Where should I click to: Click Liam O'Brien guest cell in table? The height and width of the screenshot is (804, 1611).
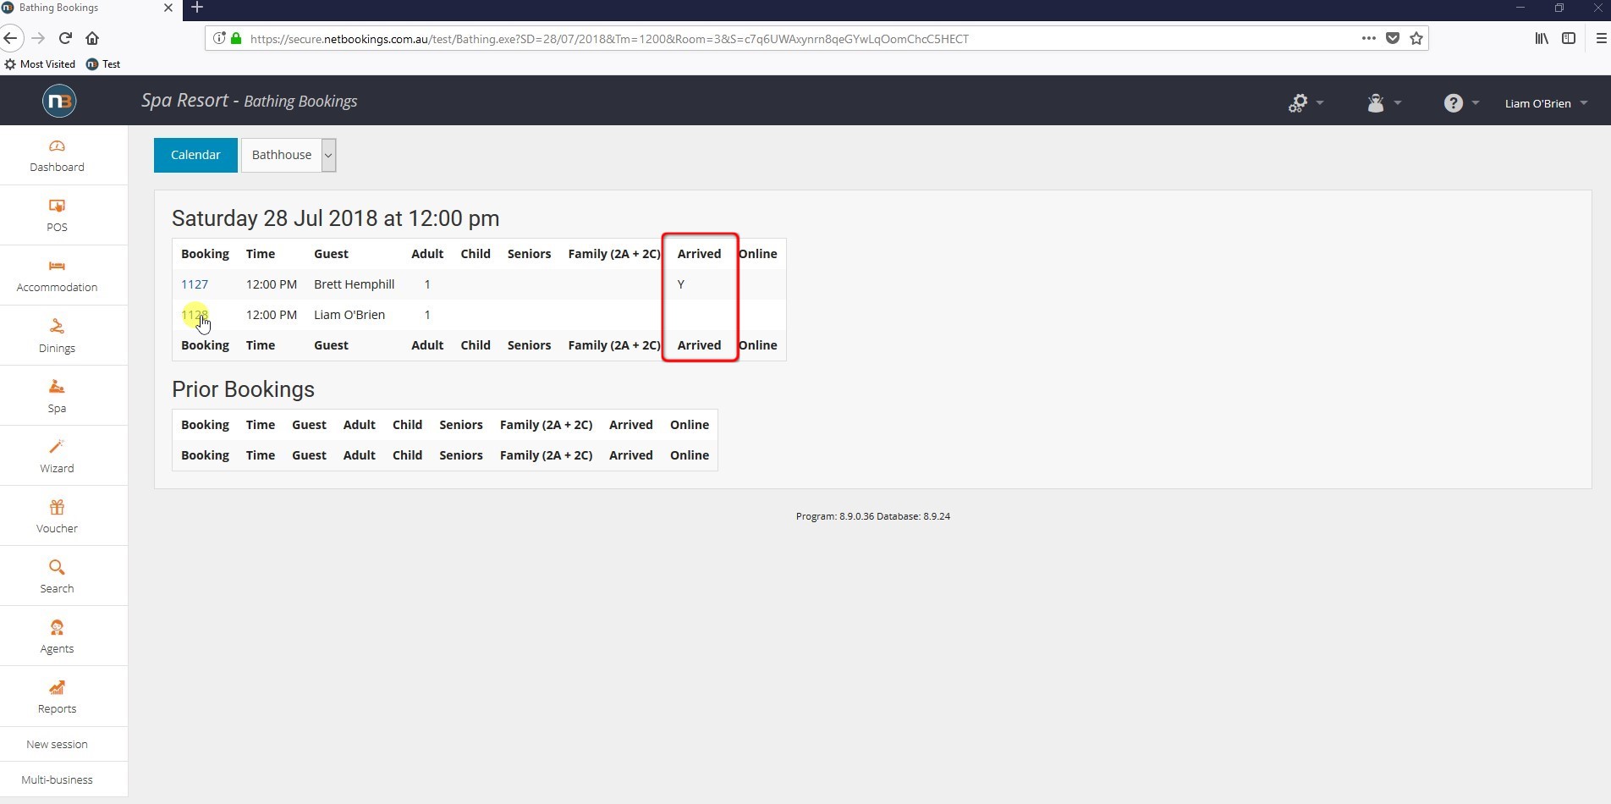click(349, 315)
